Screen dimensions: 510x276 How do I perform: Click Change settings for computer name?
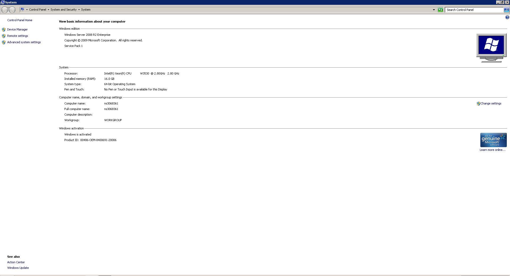pyautogui.click(x=491, y=103)
